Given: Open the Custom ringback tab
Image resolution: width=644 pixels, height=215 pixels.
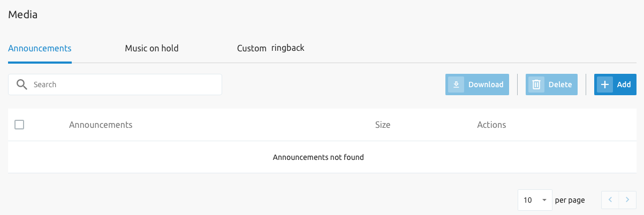Looking at the screenshot, I should point(270,48).
